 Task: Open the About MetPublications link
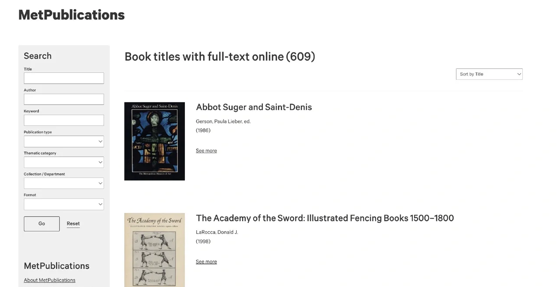50,280
